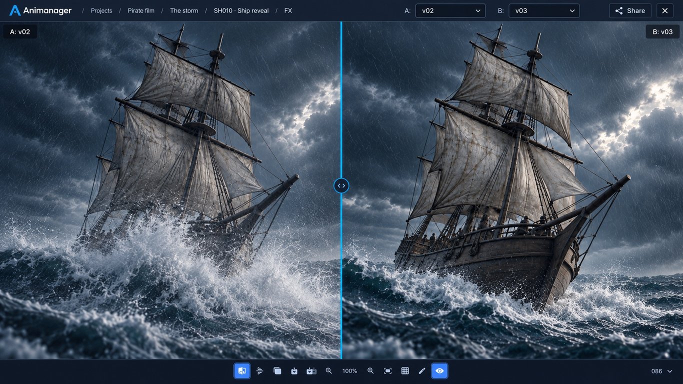Activate the pencil annotation tool
The image size is (683, 384).
(422, 371)
